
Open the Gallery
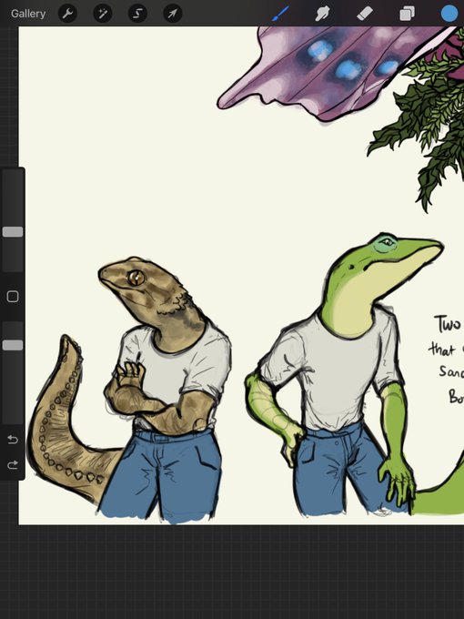[28, 14]
